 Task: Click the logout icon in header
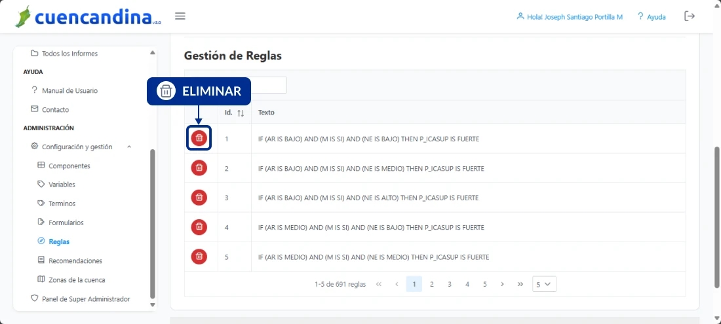pos(689,16)
